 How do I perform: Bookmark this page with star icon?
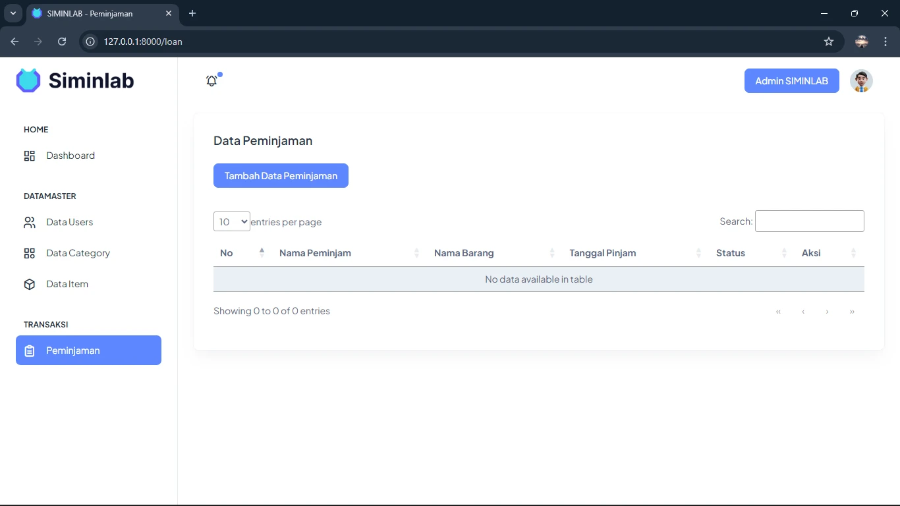(829, 42)
